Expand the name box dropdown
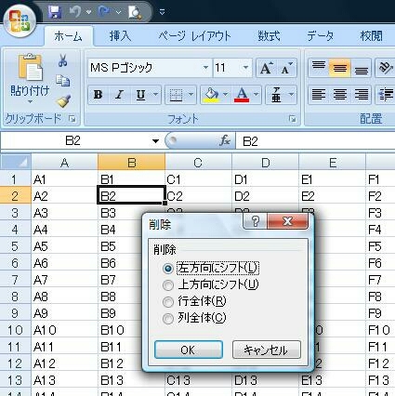This screenshot has height=396, width=395. pyautogui.click(x=155, y=141)
